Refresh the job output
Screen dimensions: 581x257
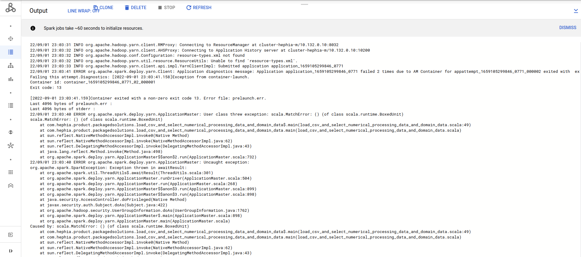[x=199, y=8]
